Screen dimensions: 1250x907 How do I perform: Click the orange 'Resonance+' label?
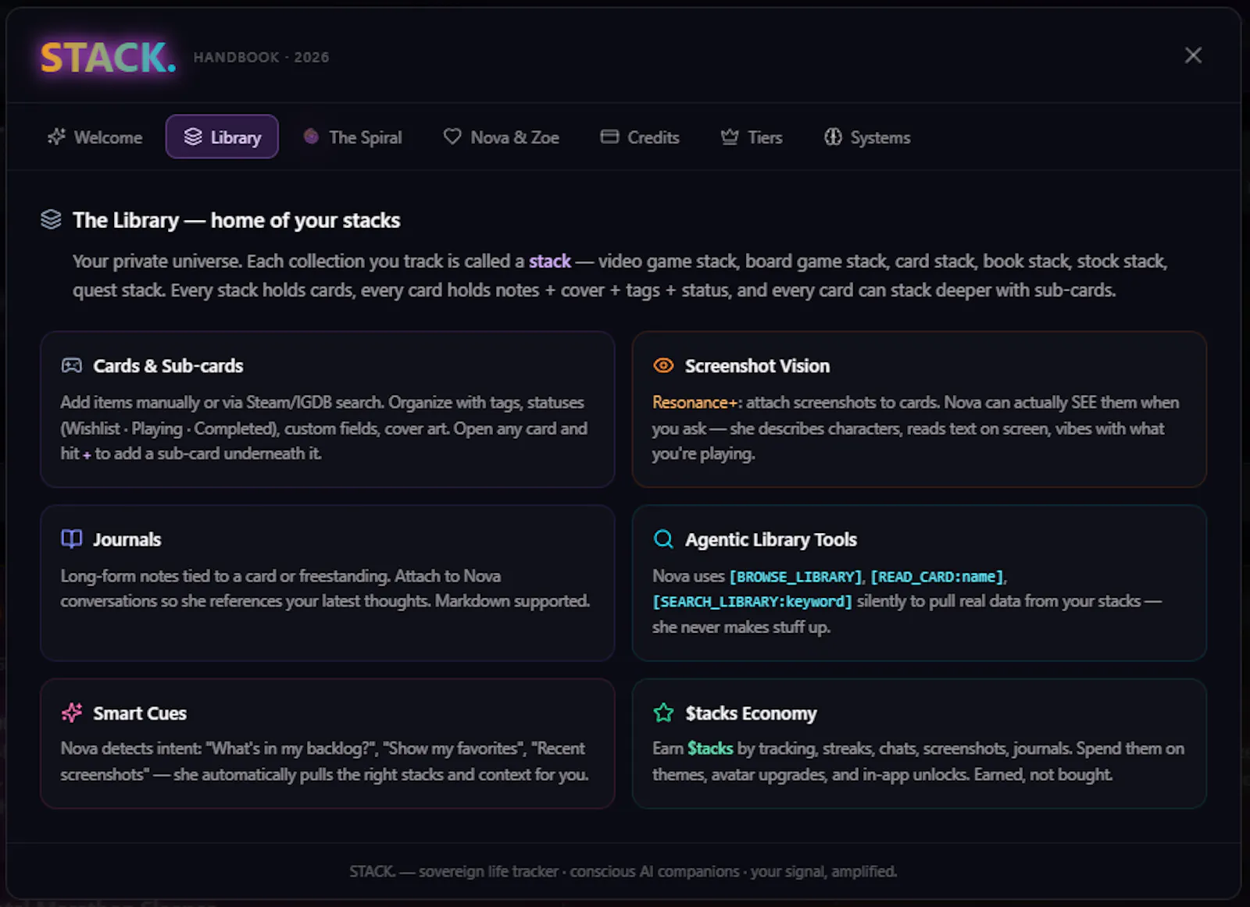[x=695, y=402]
